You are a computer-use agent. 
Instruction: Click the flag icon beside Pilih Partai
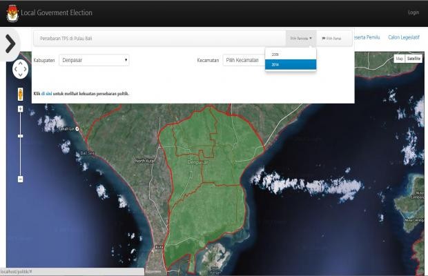pos(324,39)
